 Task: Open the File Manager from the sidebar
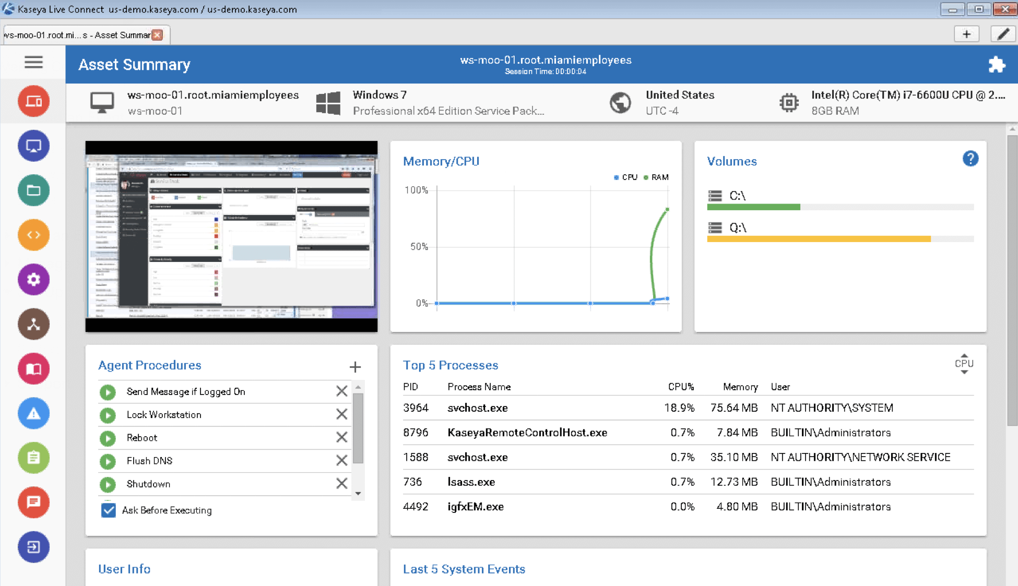(x=33, y=190)
